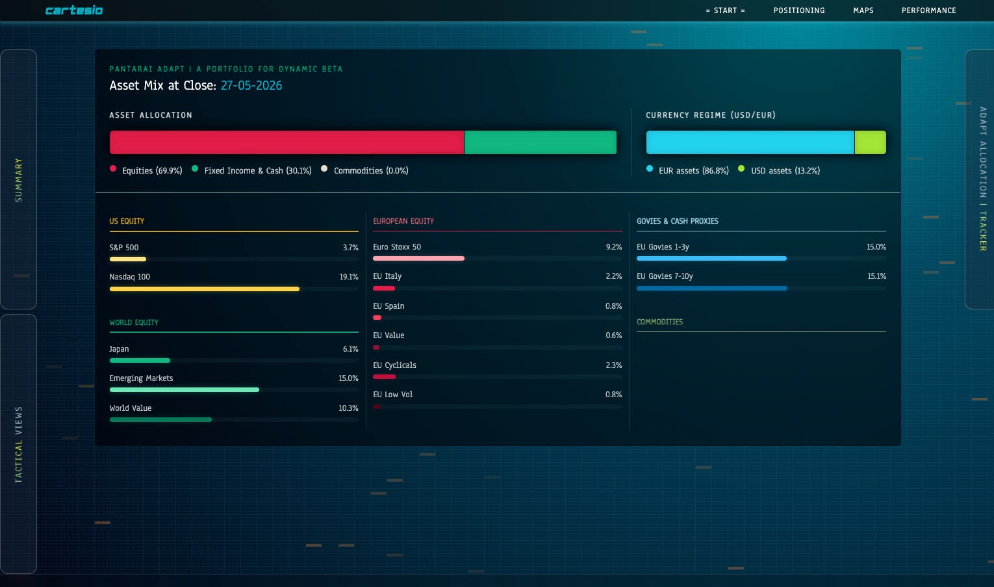Click the Euro Stoxx 50 row label
Image resolution: width=994 pixels, height=587 pixels.
coord(397,247)
